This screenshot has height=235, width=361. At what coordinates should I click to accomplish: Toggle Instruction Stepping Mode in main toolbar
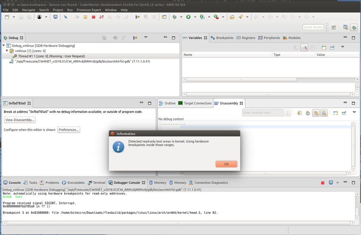click(137, 17)
